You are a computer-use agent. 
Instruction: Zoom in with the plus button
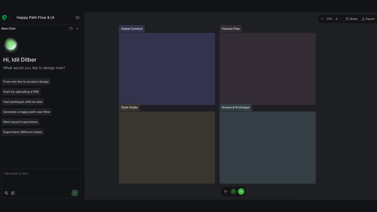point(337,19)
